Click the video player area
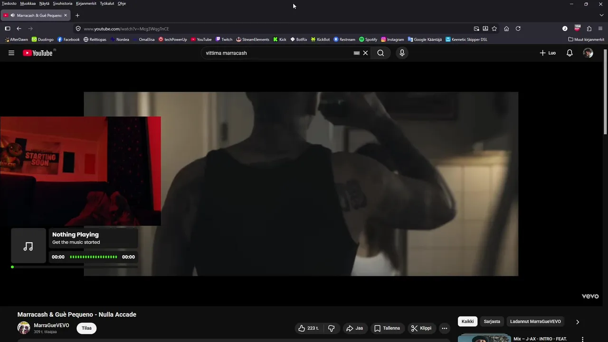Screen dimensions: 608x342 [301, 184]
